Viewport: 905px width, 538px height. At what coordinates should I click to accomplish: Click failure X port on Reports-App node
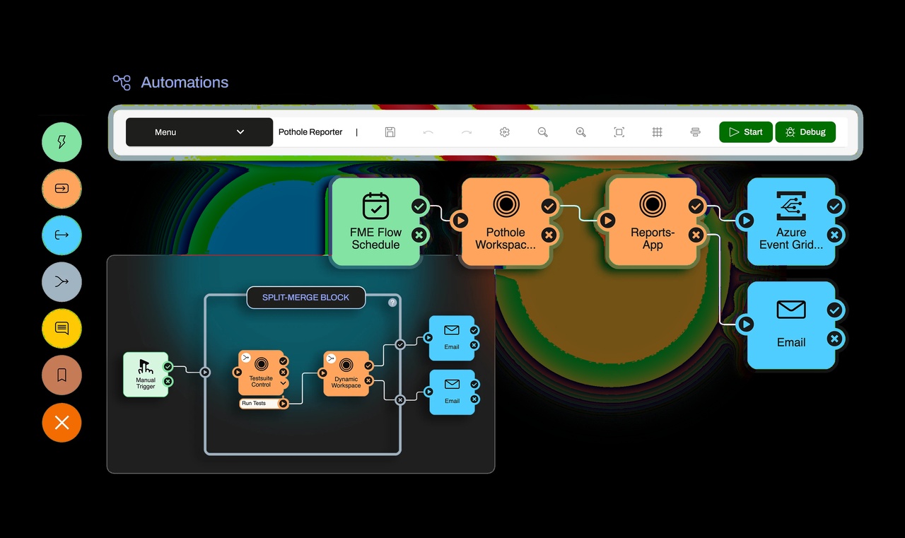coord(696,235)
